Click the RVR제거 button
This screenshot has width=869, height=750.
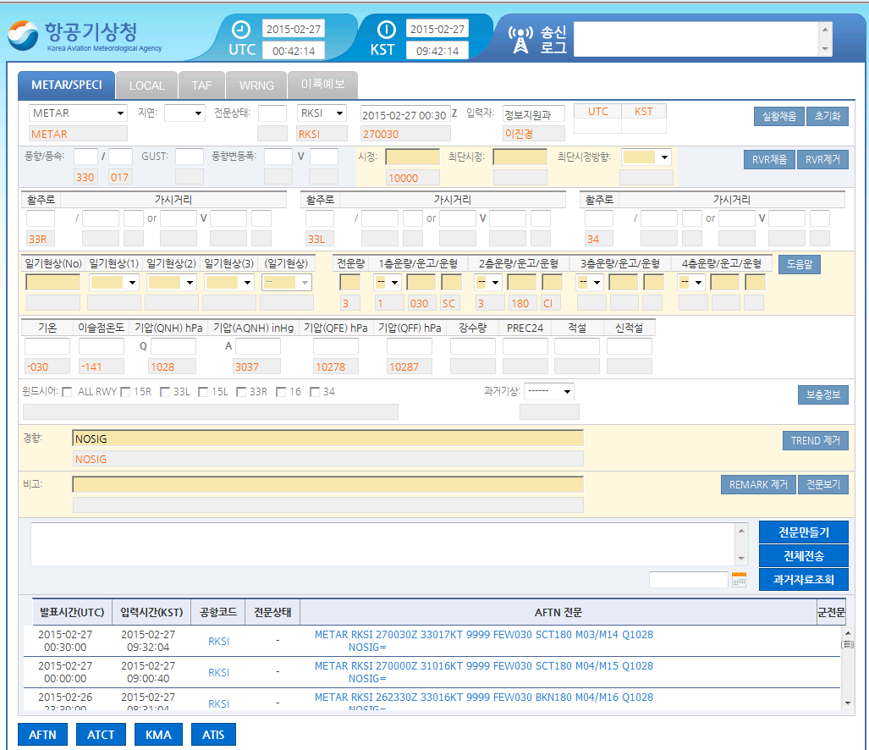823,160
